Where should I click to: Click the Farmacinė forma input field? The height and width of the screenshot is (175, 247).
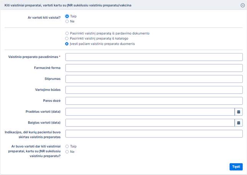[x=154, y=68]
